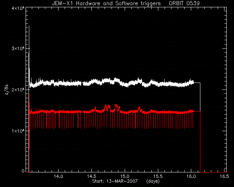Click the 16.5 x-axis tick label
The width and height of the screenshot is (234, 187).
[224, 176]
